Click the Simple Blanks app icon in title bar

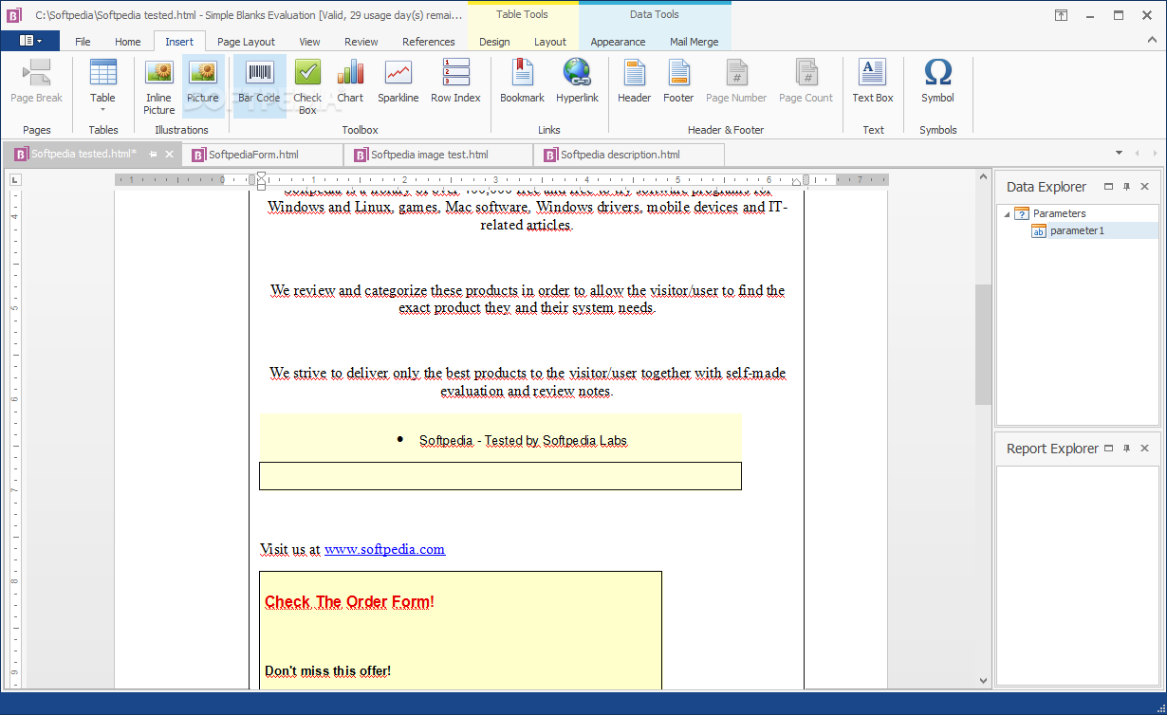tap(14, 15)
